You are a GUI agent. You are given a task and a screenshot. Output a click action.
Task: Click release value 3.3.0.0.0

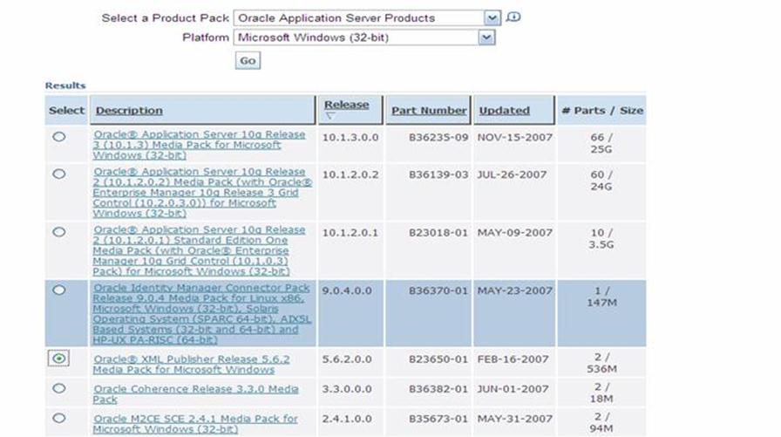[x=347, y=389]
